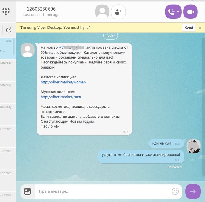Open the viber.market/women link

pyautogui.click(x=63, y=82)
